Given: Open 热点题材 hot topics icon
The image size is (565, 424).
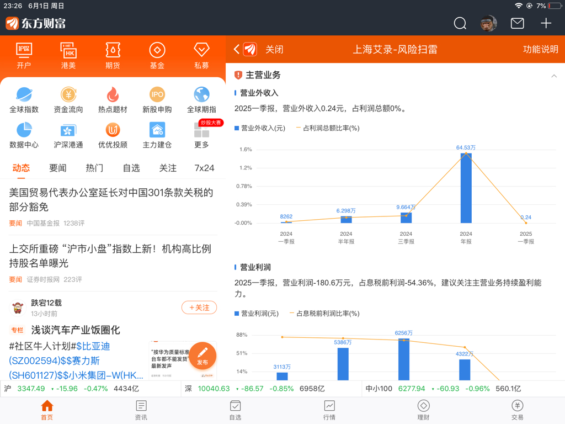Looking at the screenshot, I should [x=113, y=100].
